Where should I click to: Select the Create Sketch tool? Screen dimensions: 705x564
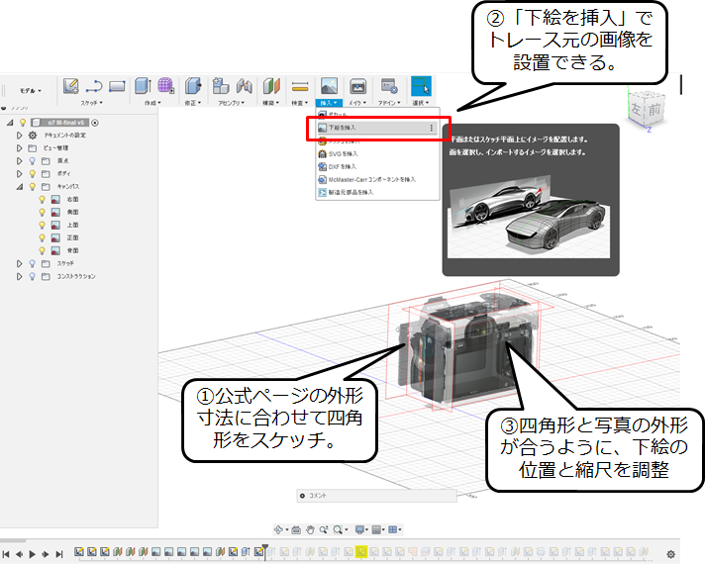tap(70, 86)
